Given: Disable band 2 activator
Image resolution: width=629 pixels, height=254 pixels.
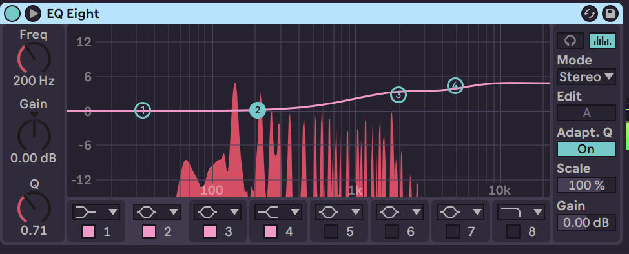Looking at the screenshot, I should (149, 231).
